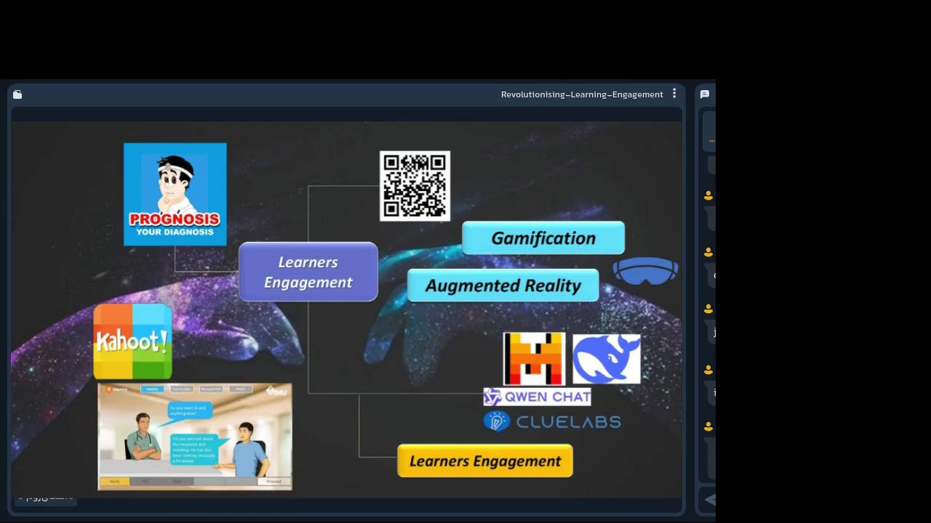The height and width of the screenshot is (523, 931).
Task: Click the yellow Learners Engagement box
Action: coord(485,461)
